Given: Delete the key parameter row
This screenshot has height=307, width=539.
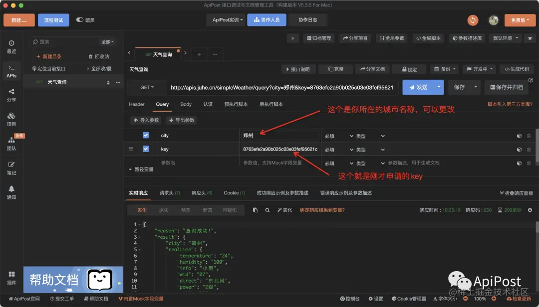Looking at the screenshot, I should [529, 150].
